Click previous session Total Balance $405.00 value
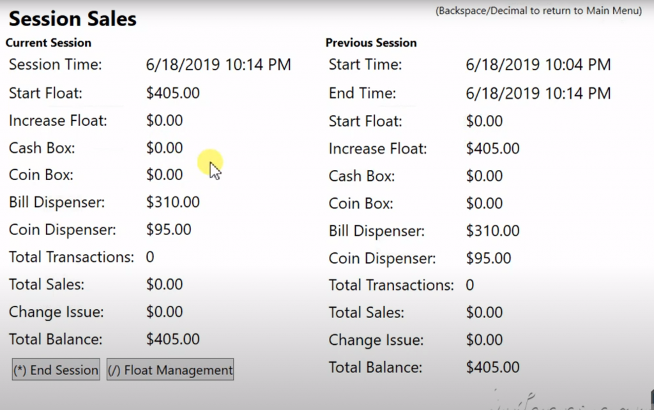 coord(492,368)
